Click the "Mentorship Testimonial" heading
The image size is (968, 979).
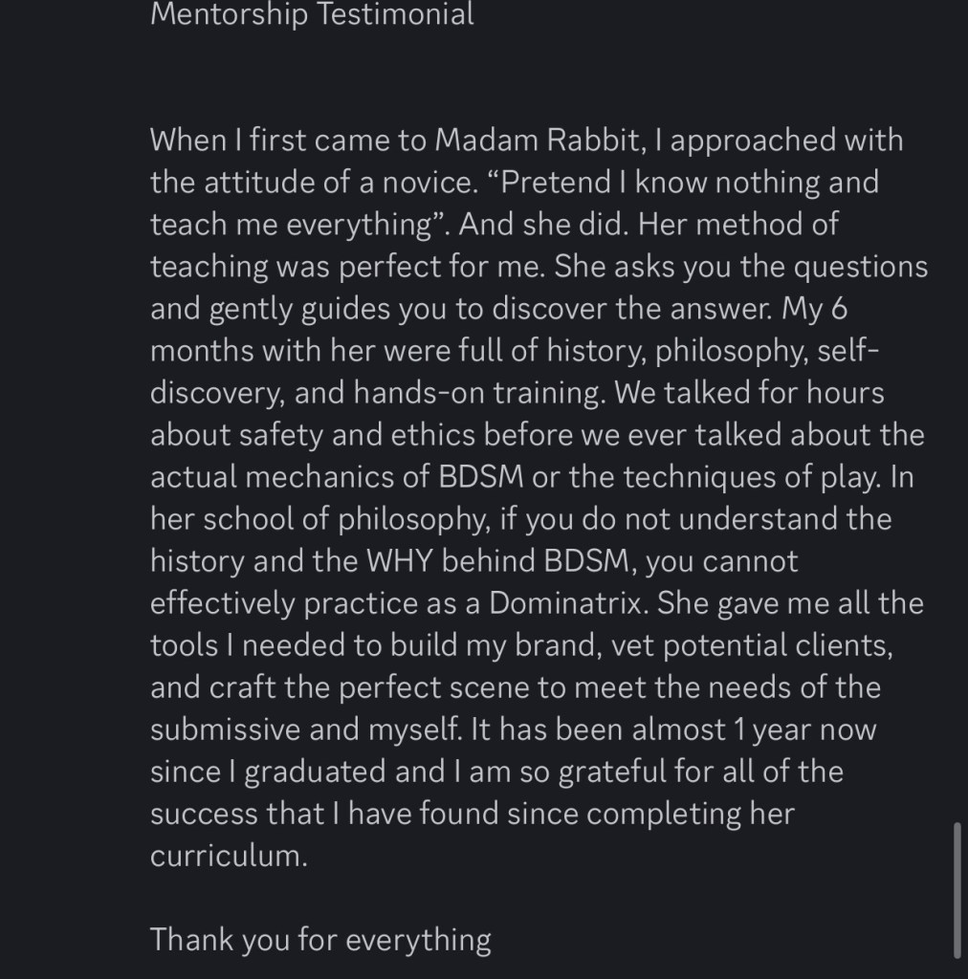(x=312, y=14)
